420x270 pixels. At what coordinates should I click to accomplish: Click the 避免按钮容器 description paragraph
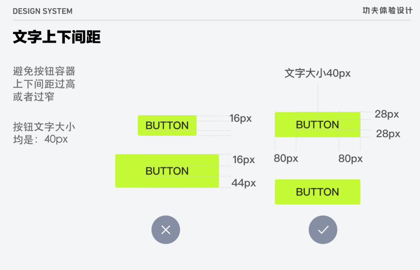coord(44,84)
